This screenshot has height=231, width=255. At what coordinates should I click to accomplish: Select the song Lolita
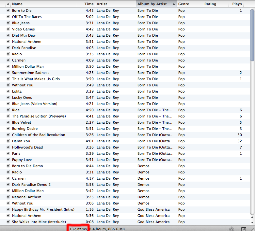point(17,91)
